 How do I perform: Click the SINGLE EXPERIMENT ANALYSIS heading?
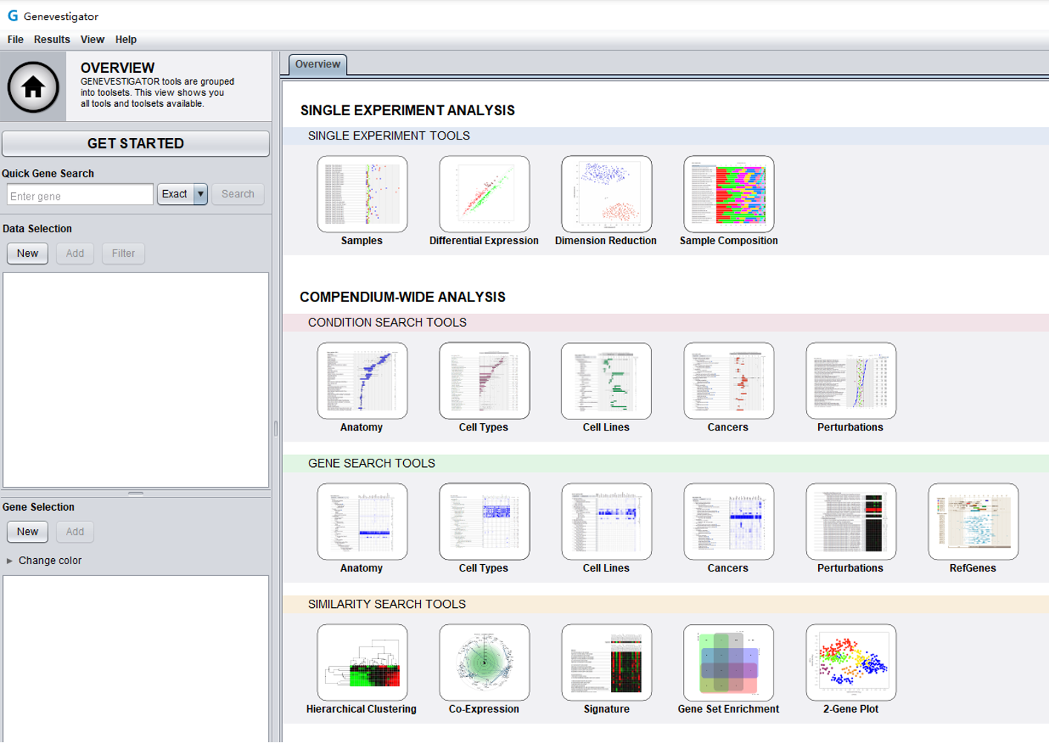pyautogui.click(x=408, y=111)
